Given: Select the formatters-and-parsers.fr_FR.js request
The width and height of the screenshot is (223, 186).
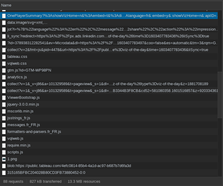Looking at the screenshot, I should (x=109, y=132).
